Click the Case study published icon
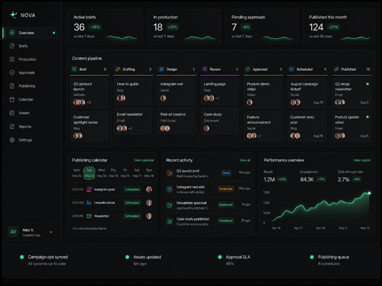 click(170, 221)
